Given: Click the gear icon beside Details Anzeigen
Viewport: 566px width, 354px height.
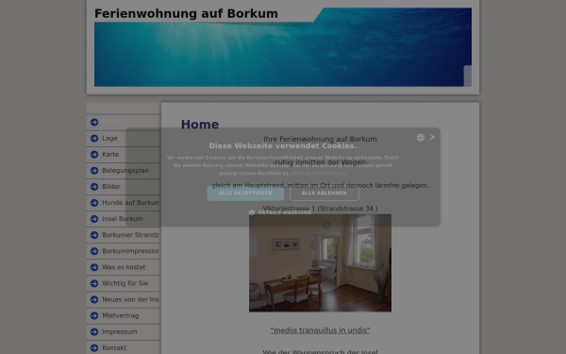Looking at the screenshot, I should [252, 212].
